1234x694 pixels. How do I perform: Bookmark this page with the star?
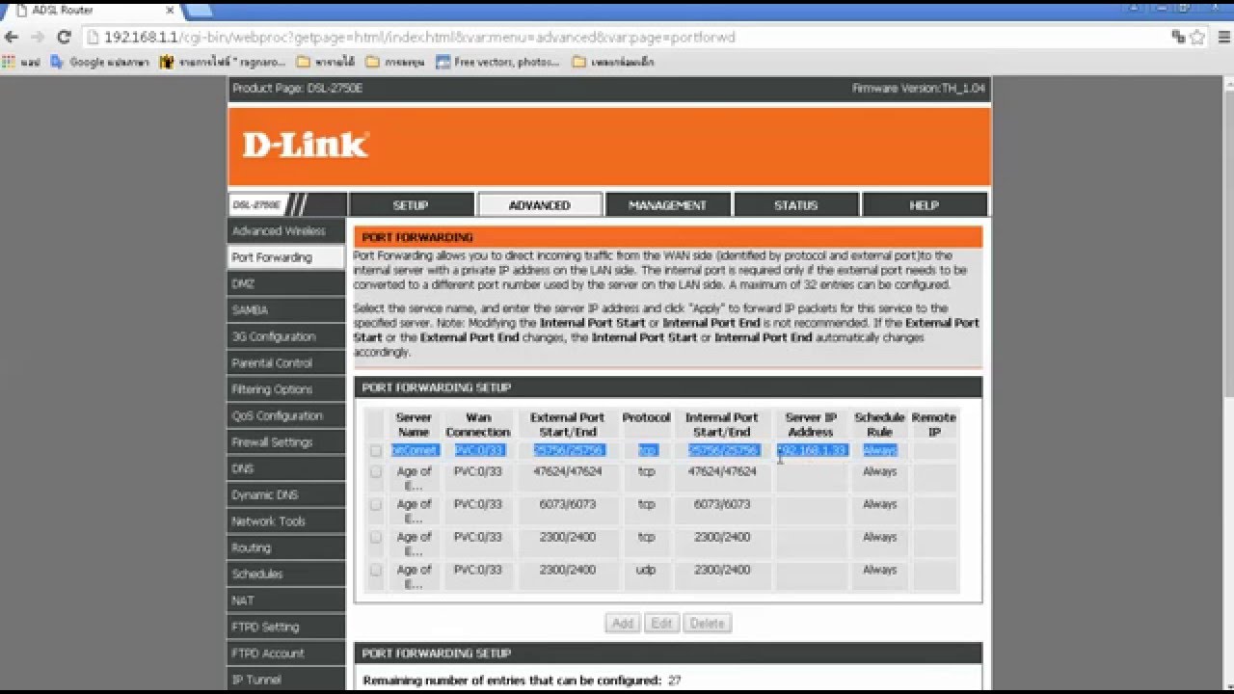pos(1197,37)
